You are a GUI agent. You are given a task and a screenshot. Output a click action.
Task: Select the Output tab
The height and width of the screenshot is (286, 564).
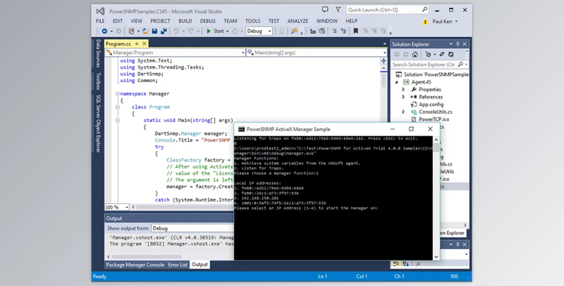click(199, 265)
